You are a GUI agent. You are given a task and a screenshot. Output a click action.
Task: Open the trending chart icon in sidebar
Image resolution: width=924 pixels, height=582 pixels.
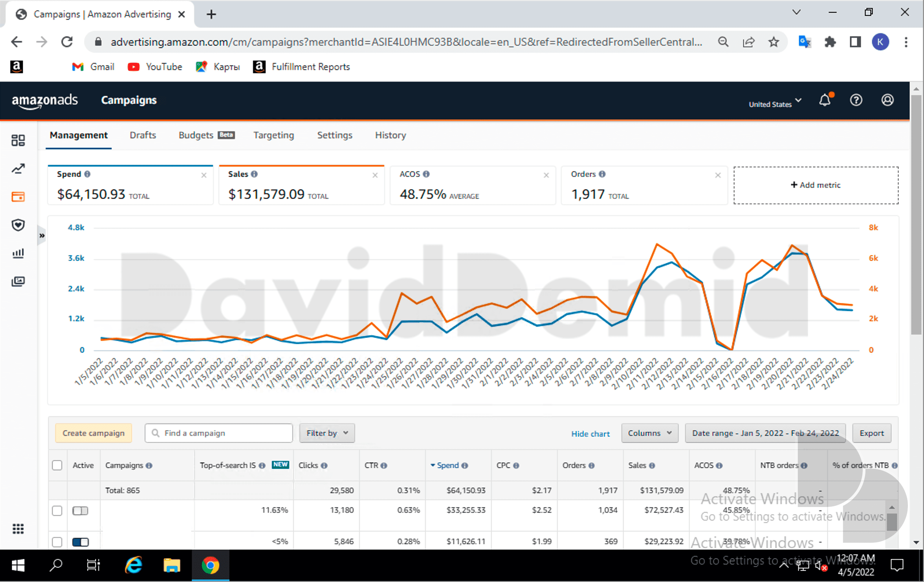18,169
